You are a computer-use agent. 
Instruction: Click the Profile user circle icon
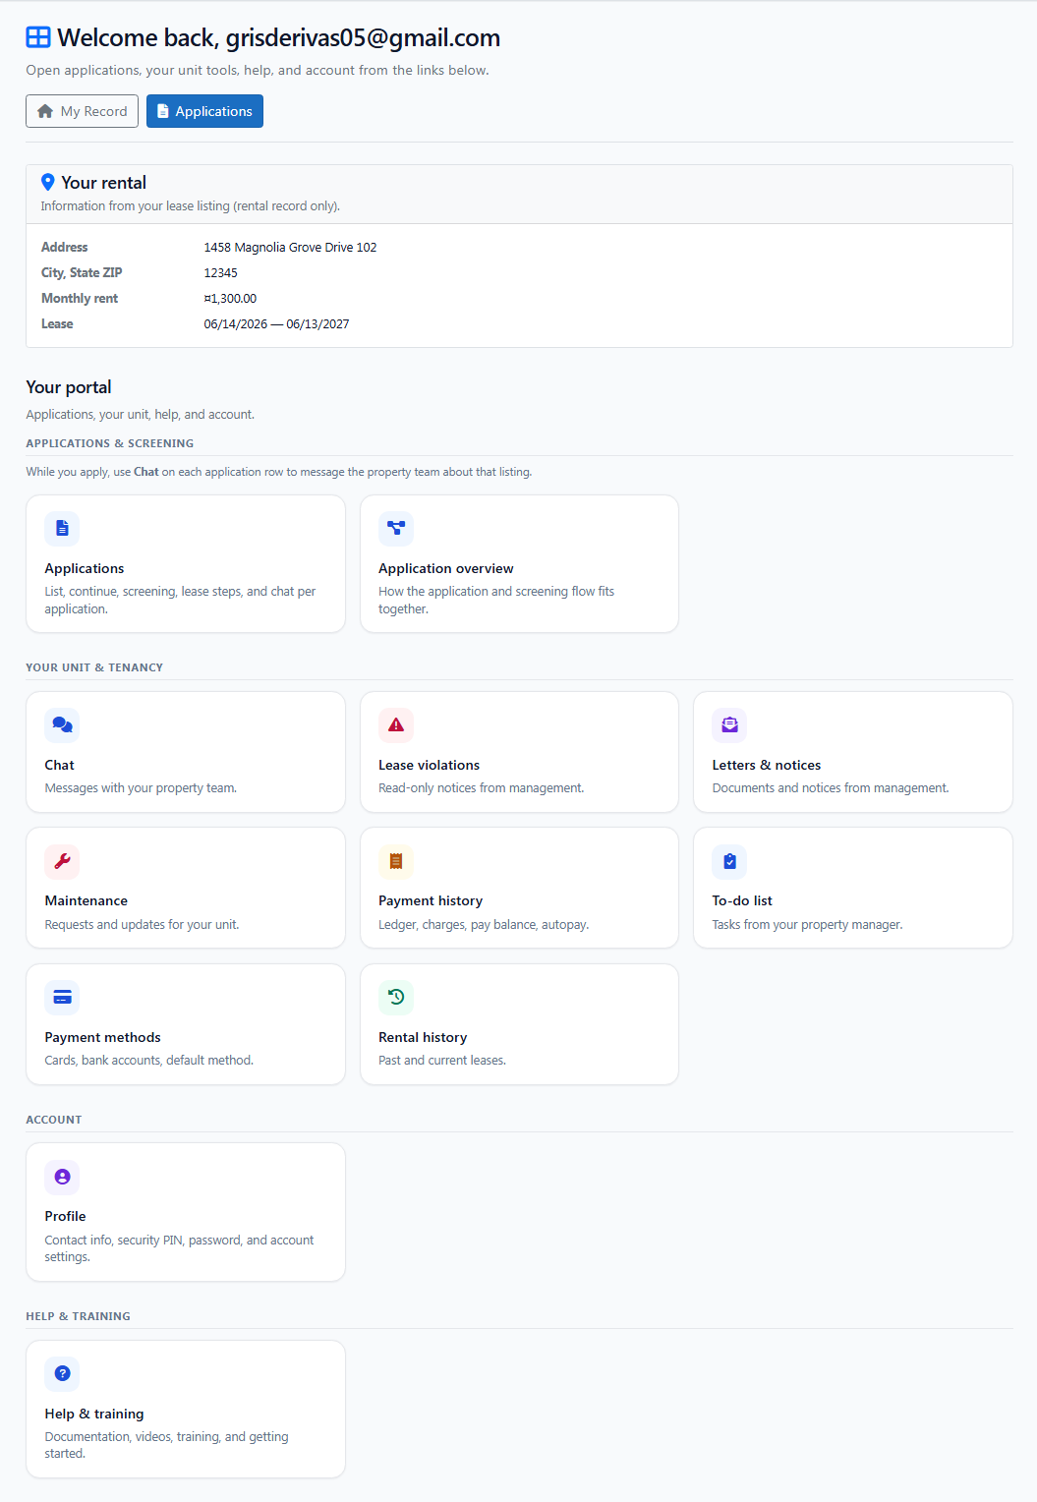(x=62, y=1177)
